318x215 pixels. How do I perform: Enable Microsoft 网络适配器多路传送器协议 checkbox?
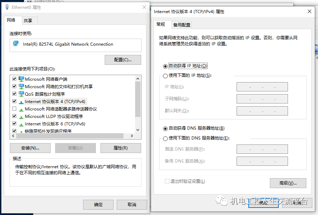(15, 109)
